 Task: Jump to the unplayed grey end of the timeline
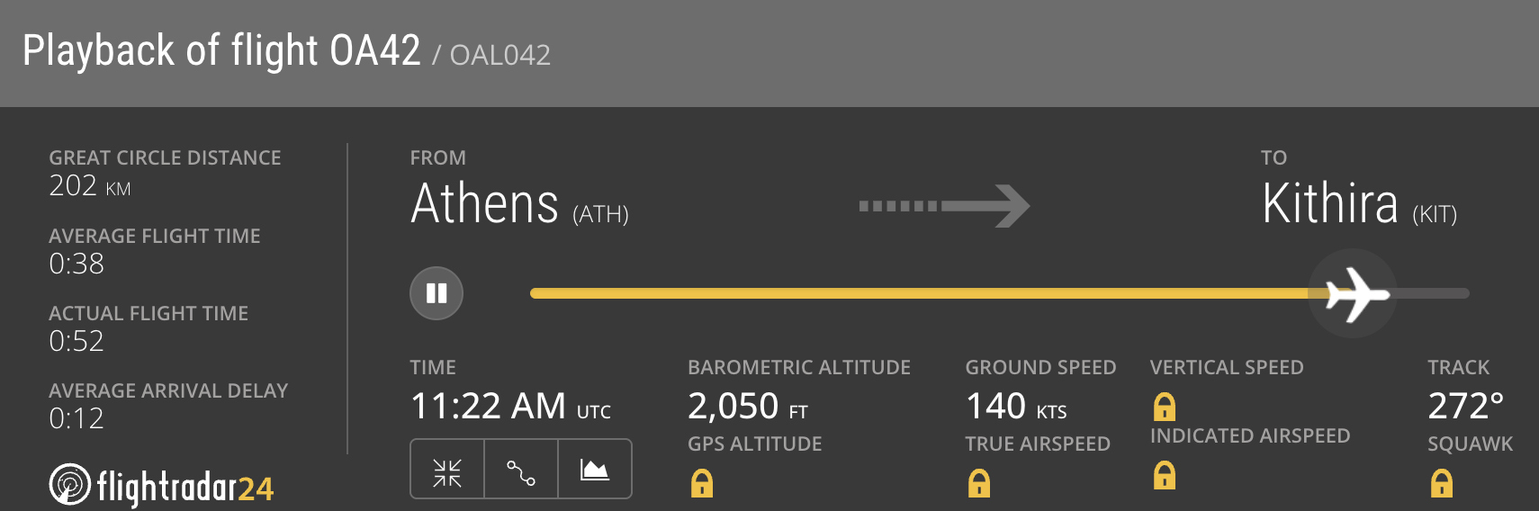(1440, 293)
